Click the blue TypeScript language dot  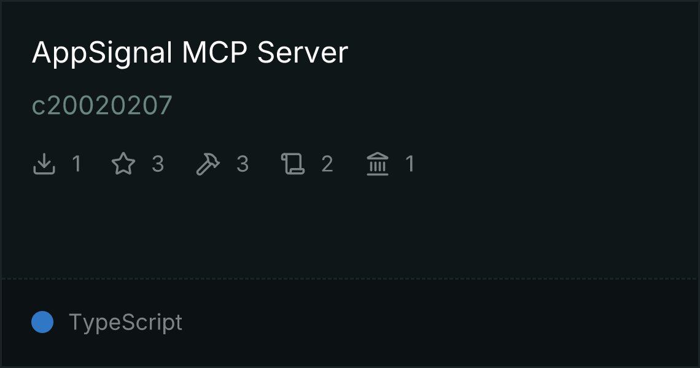(42, 322)
